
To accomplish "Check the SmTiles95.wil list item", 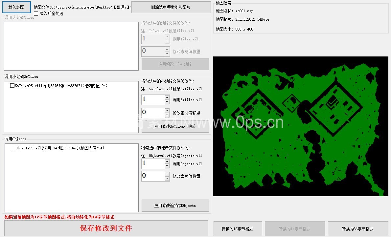I will 12,86.
